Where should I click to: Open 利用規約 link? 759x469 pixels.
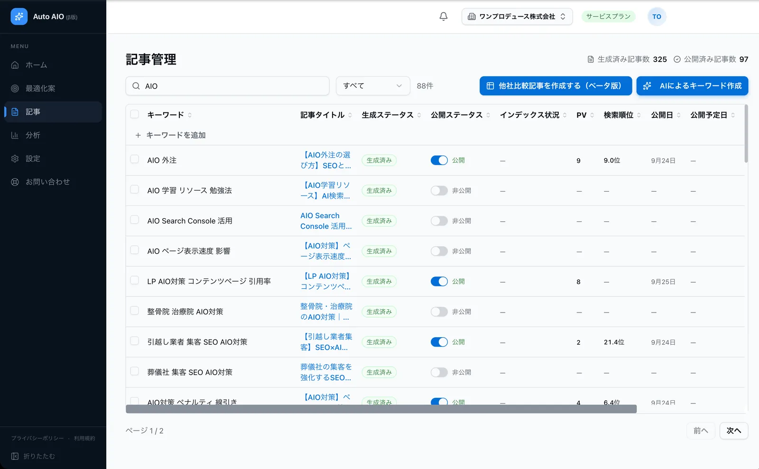84,439
